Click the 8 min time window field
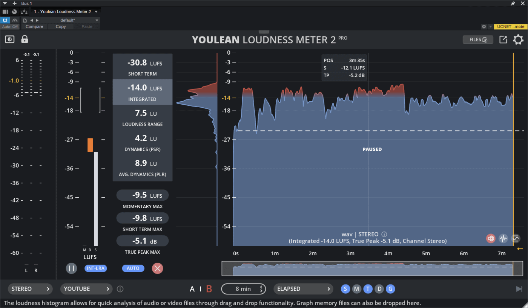 [x=243, y=289]
